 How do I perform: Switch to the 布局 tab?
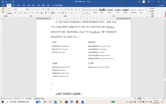24,5
